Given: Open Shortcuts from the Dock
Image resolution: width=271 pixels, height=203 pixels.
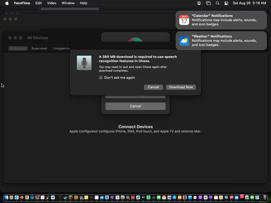Looking at the screenshot, I should coord(112,197).
